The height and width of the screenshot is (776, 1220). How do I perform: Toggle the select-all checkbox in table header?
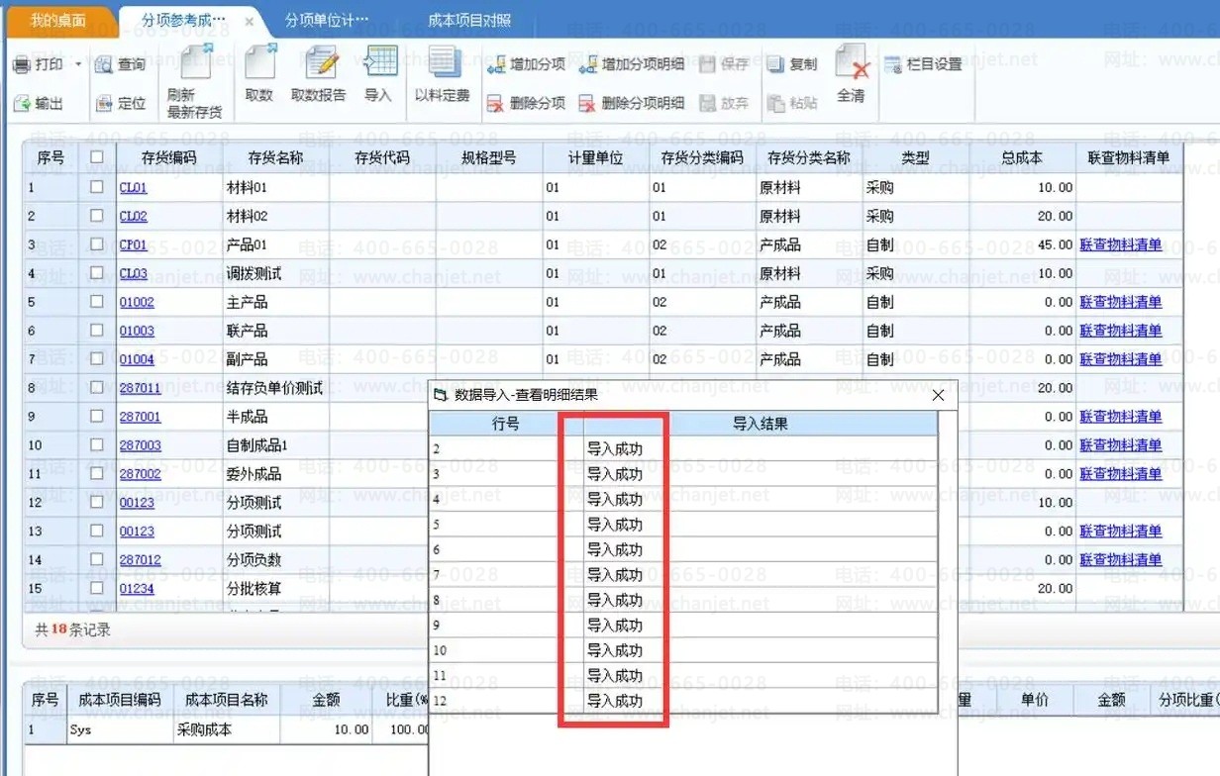(x=97, y=157)
